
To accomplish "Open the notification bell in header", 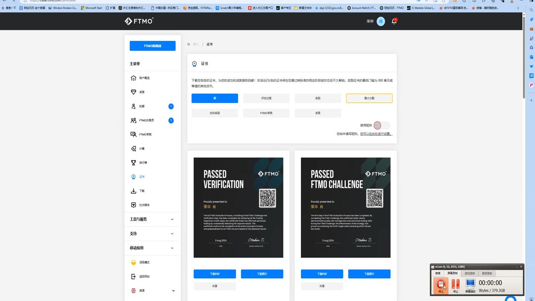I will [x=394, y=21].
